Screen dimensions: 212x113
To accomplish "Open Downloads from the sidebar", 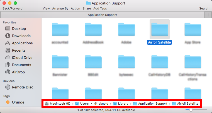I will tap(18, 36).
